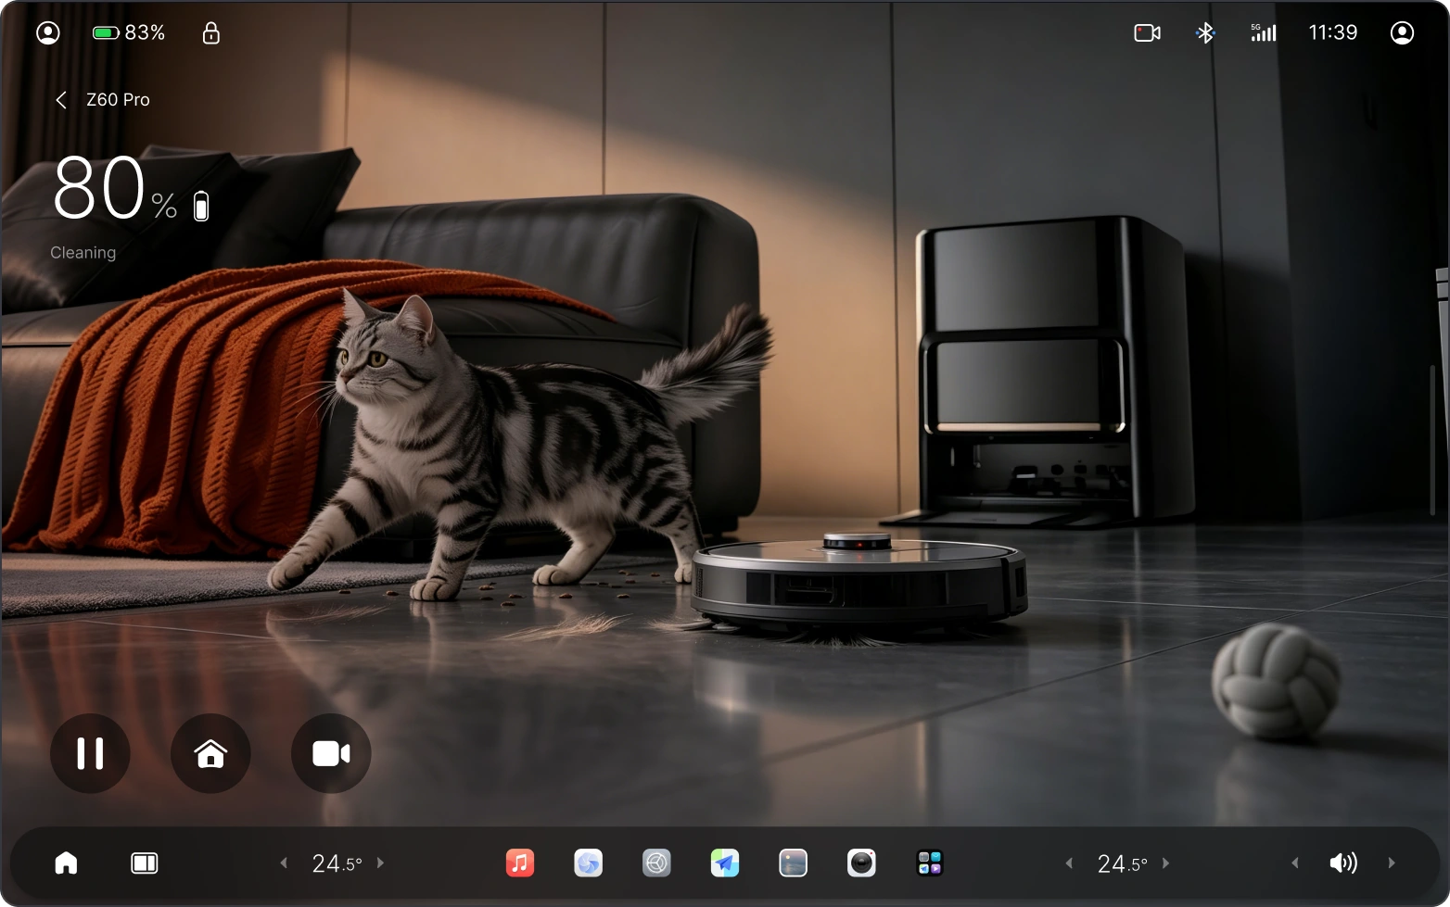
Task: Go to the home screen from the dock
Action: coord(66,863)
